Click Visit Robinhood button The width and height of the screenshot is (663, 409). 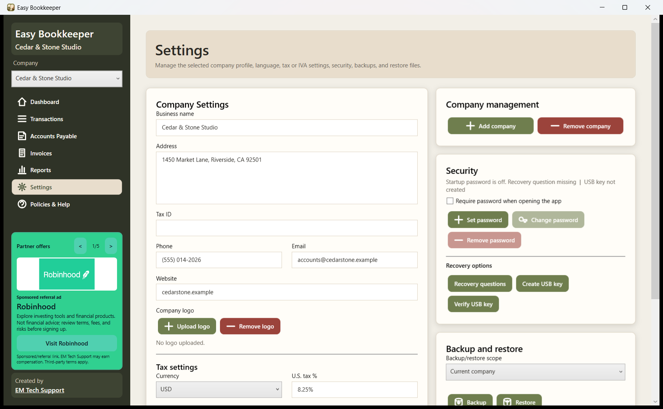[67, 343]
